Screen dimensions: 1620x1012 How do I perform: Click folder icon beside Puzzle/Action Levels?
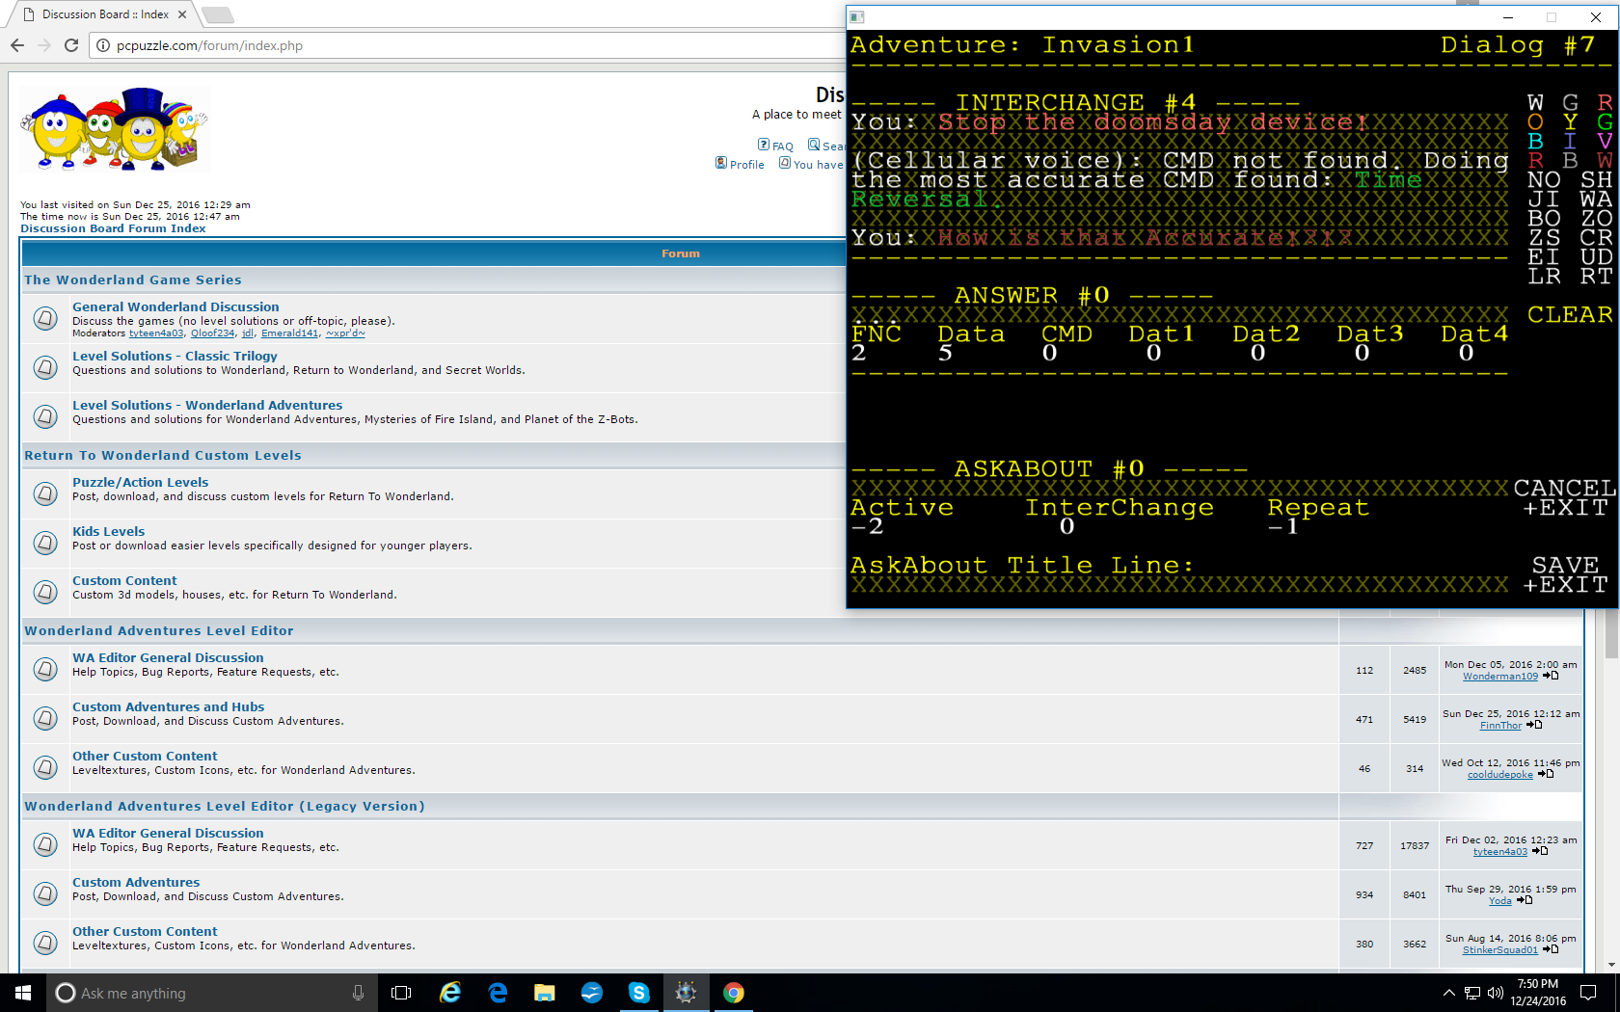[45, 493]
